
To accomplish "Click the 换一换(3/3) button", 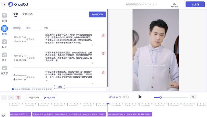I will 97,14.
